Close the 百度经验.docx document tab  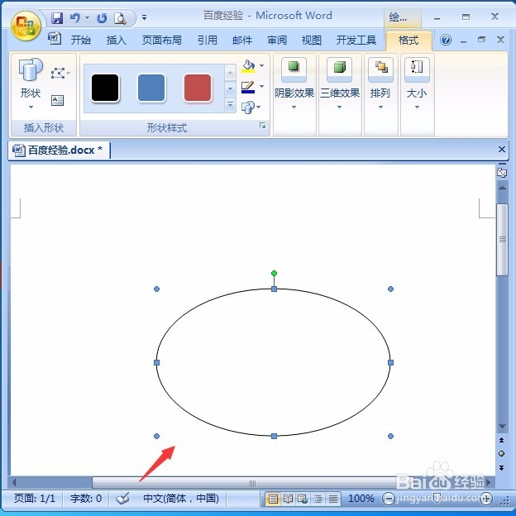pyautogui.click(x=501, y=150)
